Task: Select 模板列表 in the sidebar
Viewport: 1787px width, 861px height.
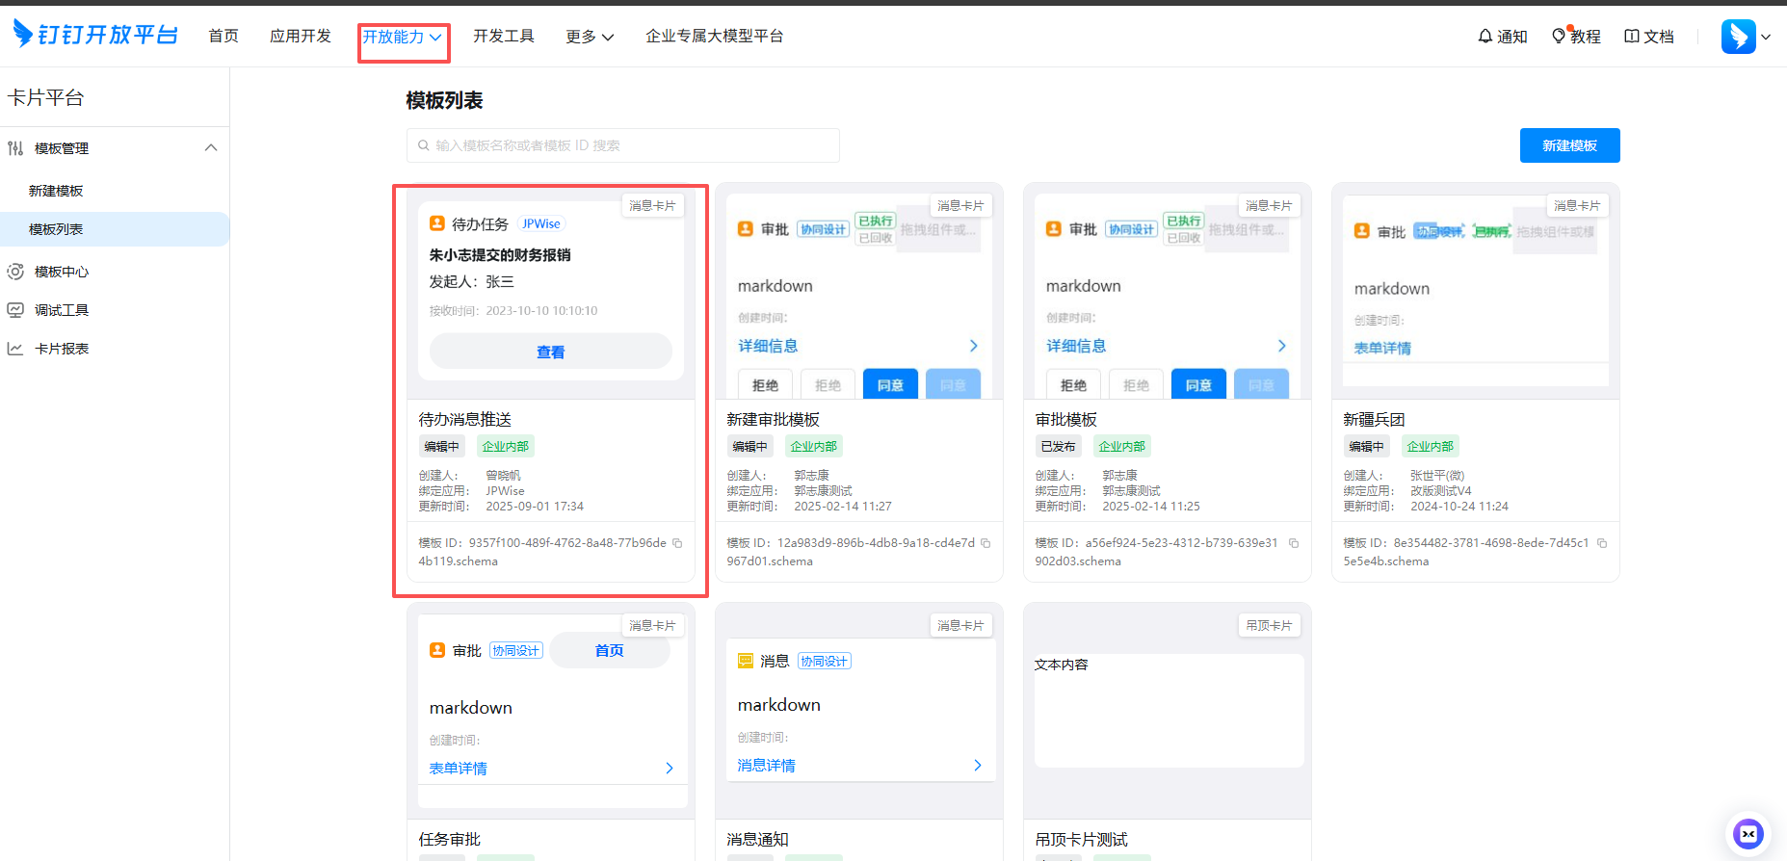Action: pos(115,229)
